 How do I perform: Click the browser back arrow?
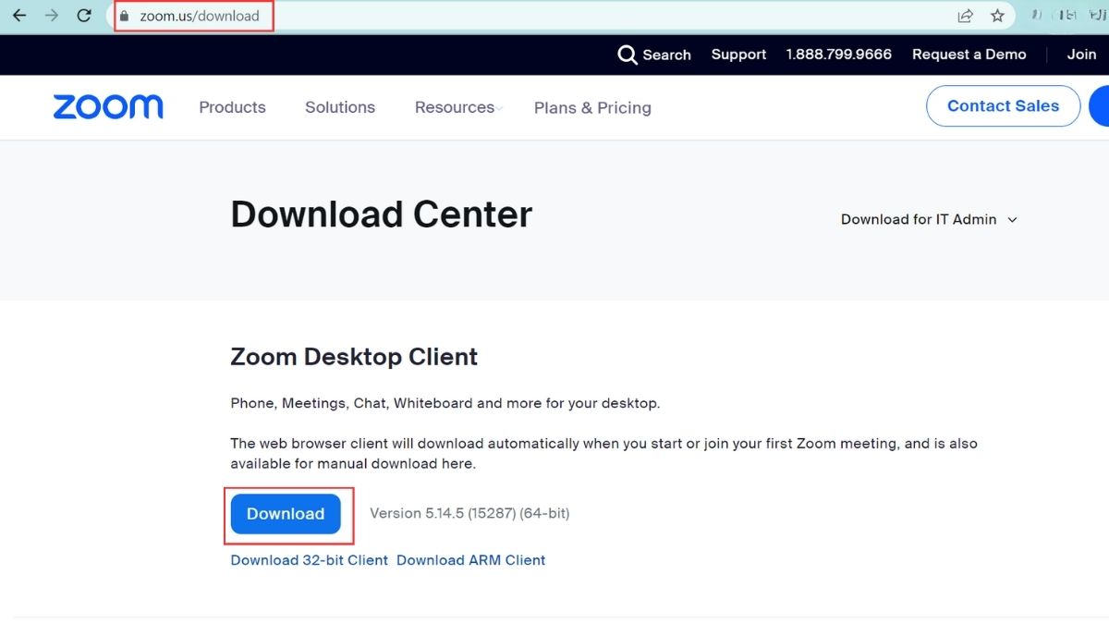[18, 16]
